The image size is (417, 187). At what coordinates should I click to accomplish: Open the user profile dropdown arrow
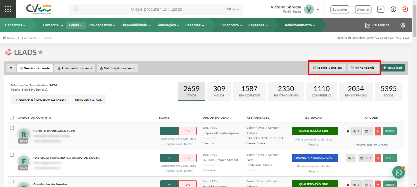318,9
